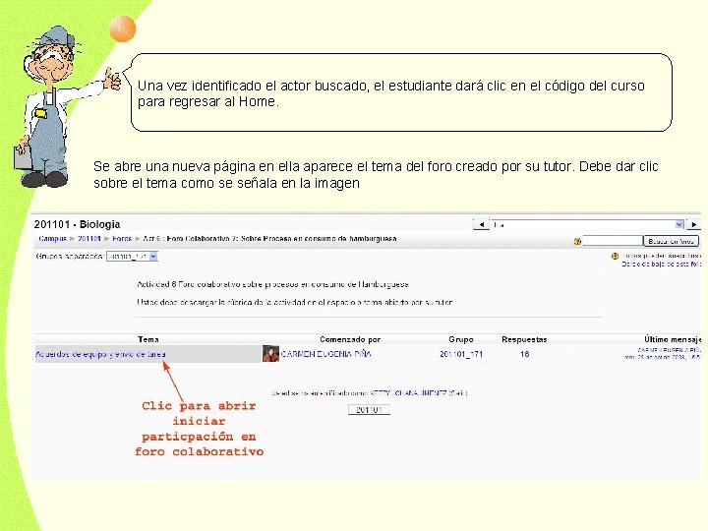Click the replies count '18'
Viewport: 708px width, 531px height.
[524, 354]
